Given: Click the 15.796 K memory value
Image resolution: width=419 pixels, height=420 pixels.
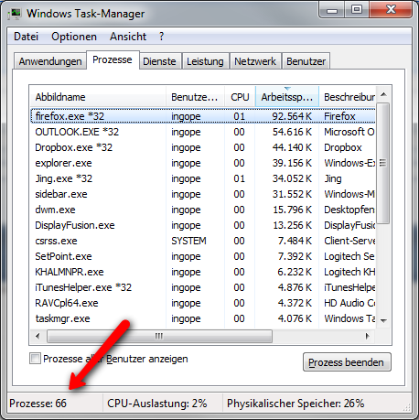Looking at the screenshot, I should tap(292, 210).
